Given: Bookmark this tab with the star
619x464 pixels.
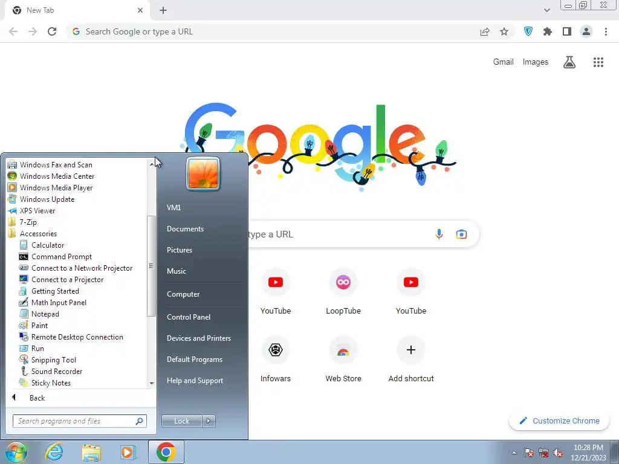Looking at the screenshot, I should point(504,31).
